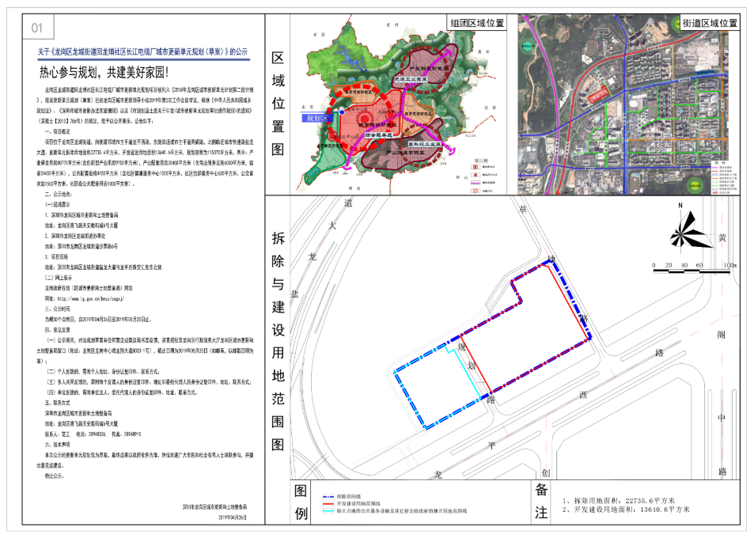Select the contact line starting with '联系人'
The image size is (754, 538).
93,434
